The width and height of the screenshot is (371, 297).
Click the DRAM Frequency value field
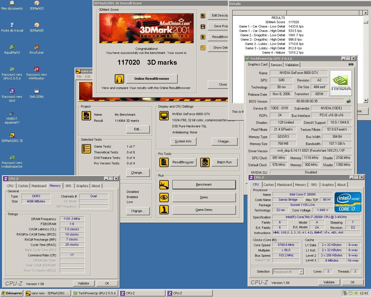click(x=72, y=219)
